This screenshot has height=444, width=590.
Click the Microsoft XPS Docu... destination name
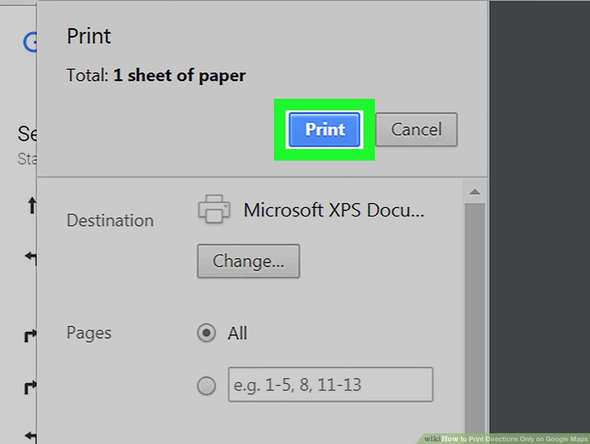pyautogui.click(x=334, y=210)
